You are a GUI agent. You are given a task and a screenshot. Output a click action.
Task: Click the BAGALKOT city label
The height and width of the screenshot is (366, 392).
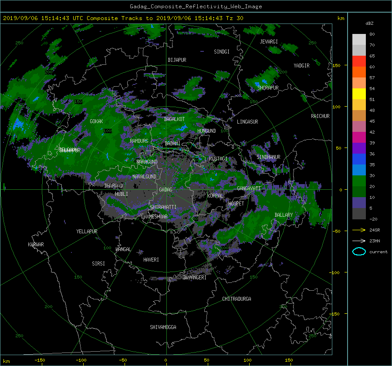click(x=174, y=119)
